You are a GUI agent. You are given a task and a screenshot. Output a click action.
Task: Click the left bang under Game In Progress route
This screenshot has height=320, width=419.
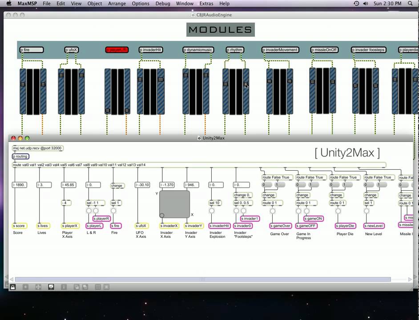coord(298,211)
